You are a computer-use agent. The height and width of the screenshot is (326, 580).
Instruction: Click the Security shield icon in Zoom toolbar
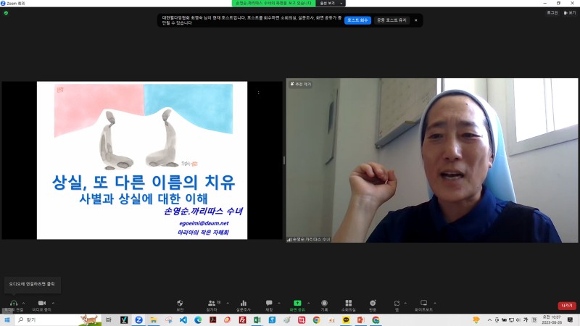click(180, 303)
